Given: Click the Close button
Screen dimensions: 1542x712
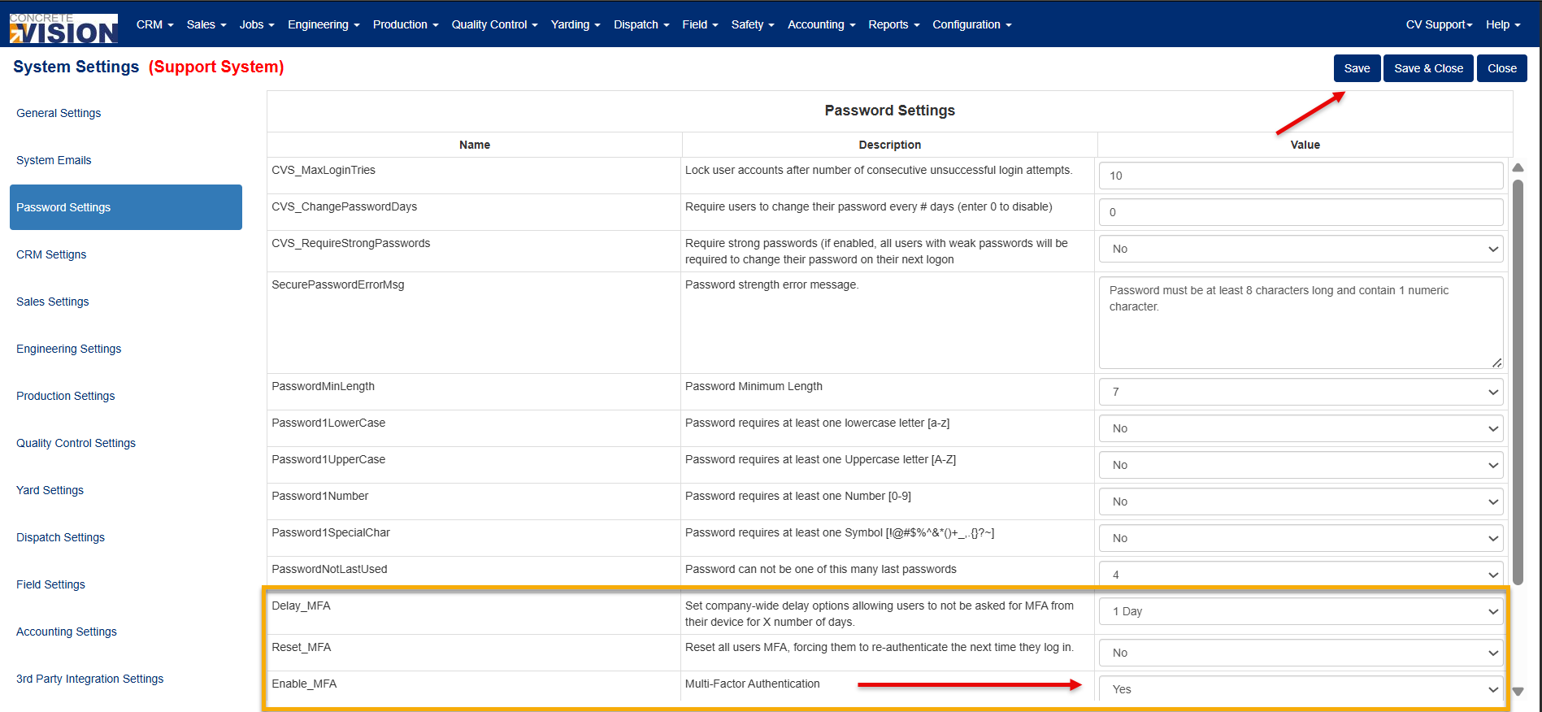Looking at the screenshot, I should 1502,68.
